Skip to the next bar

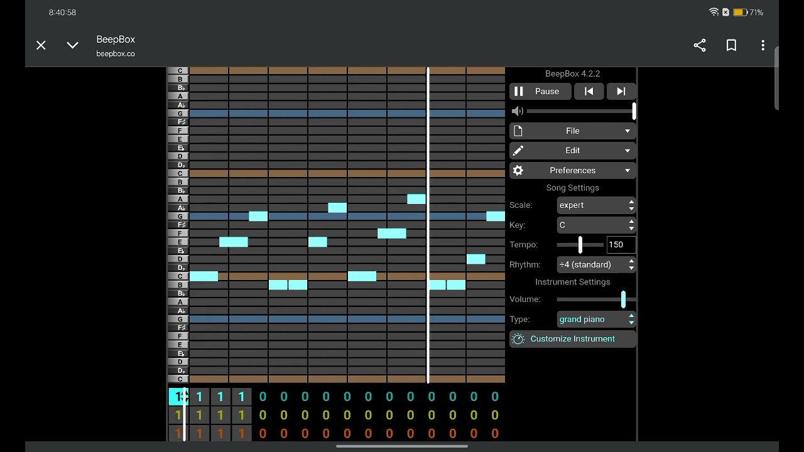tap(621, 92)
